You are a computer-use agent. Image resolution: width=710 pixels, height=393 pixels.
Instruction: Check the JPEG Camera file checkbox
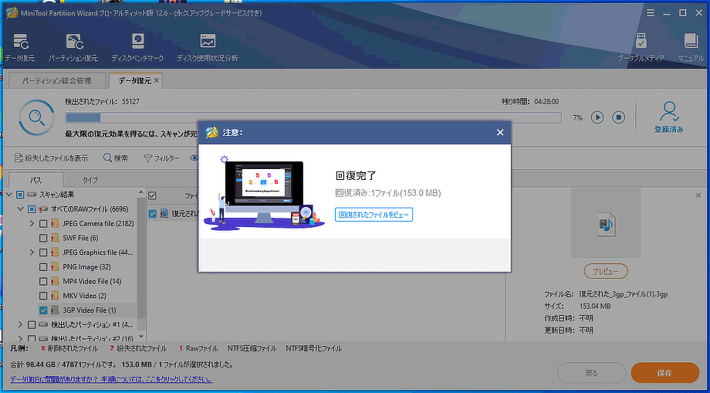pyautogui.click(x=43, y=224)
